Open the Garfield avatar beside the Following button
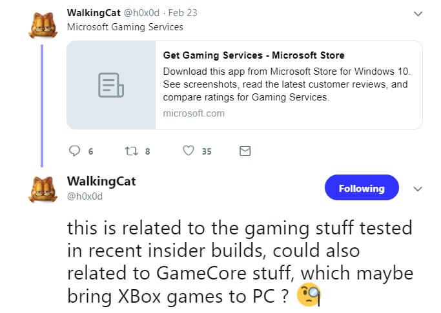 pyautogui.click(x=43, y=189)
